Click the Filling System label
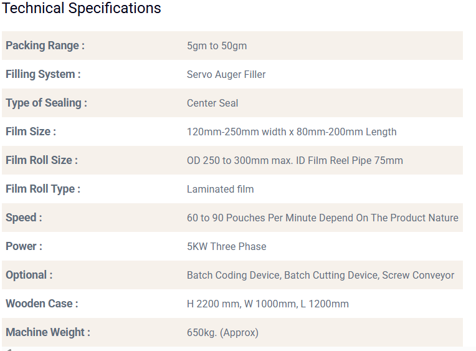The width and height of the screenshot is (476, 351). coord(43,74)
